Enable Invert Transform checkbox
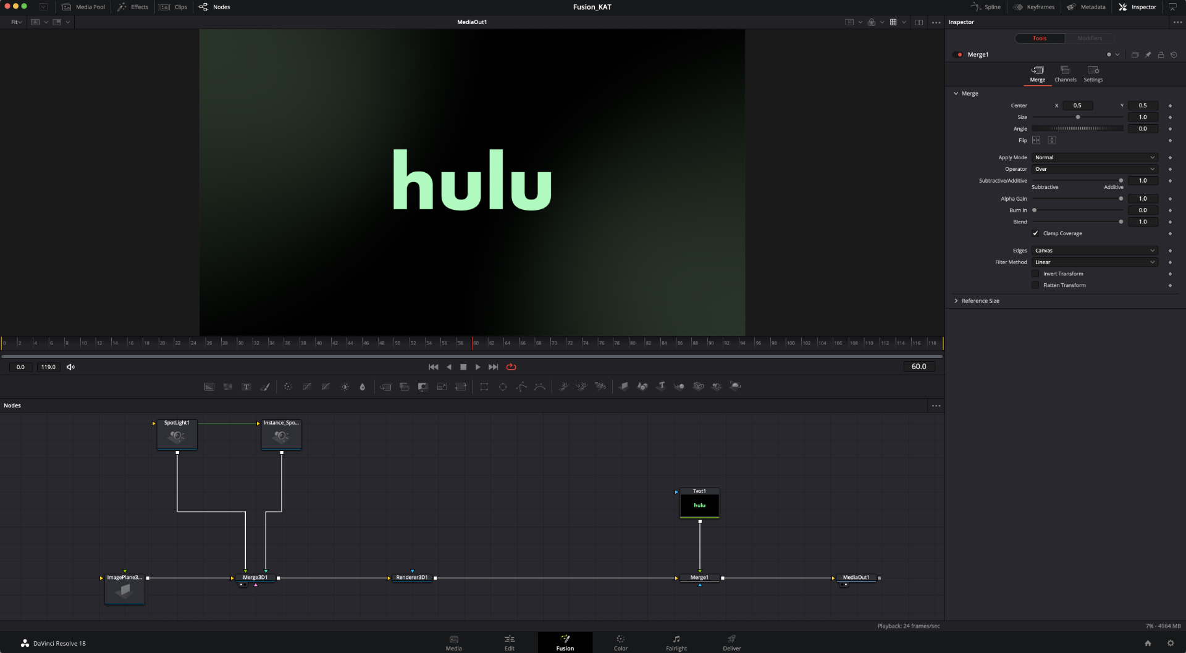Screen dimensions: 1186x653 tap(1036, 273)
